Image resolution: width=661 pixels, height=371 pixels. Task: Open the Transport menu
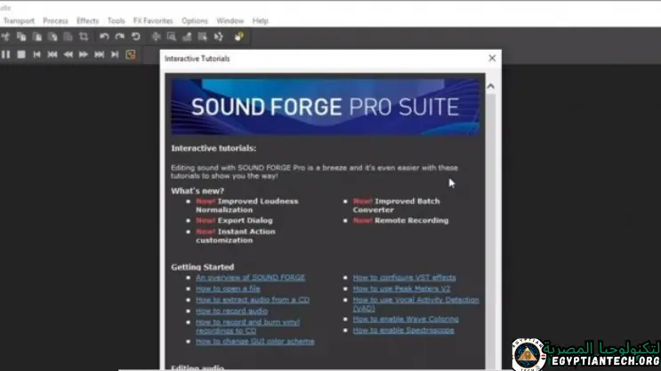click(19, 20)
